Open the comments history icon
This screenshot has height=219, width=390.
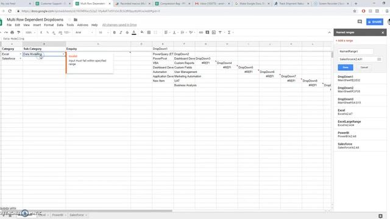pyautogui.click(x=360, y=22)
